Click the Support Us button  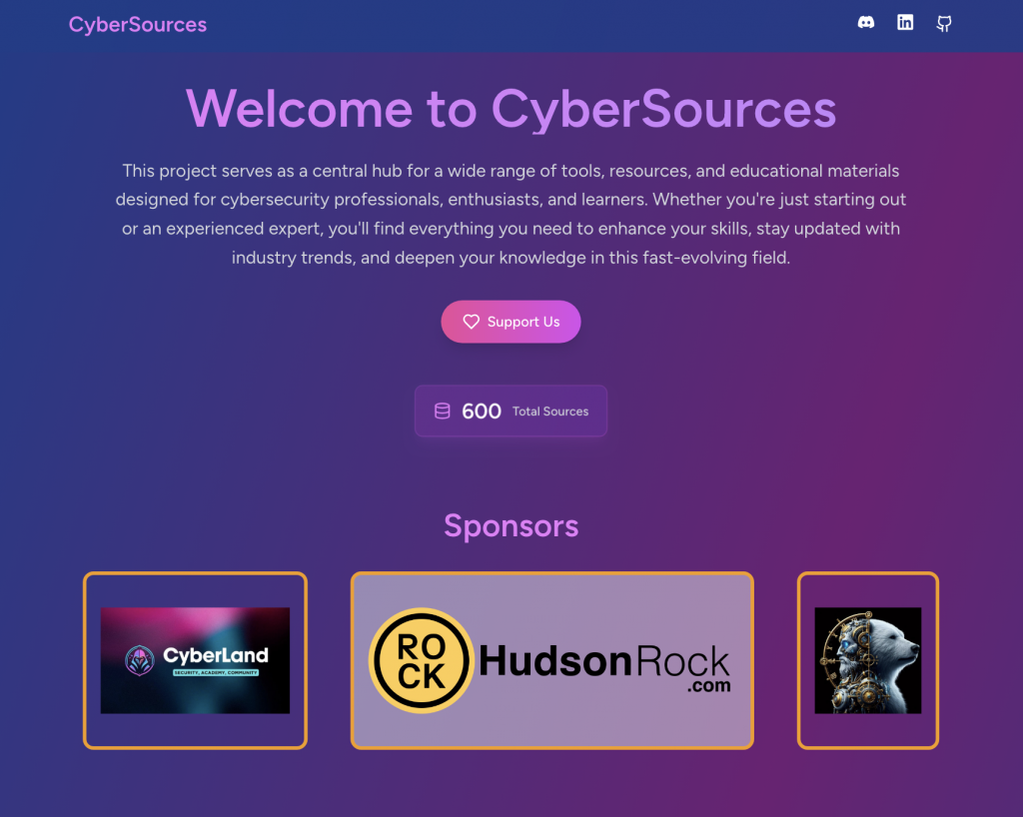511,322
